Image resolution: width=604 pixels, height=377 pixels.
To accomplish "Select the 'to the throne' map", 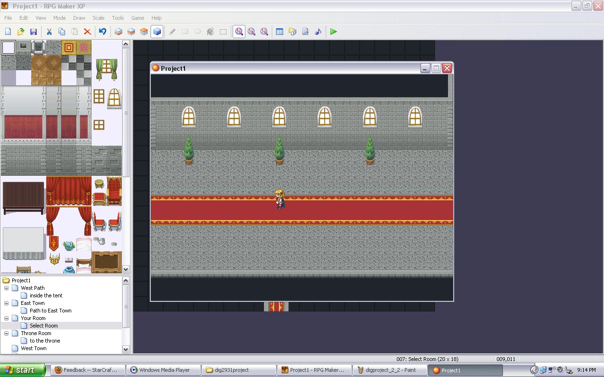I will [45, 341].
